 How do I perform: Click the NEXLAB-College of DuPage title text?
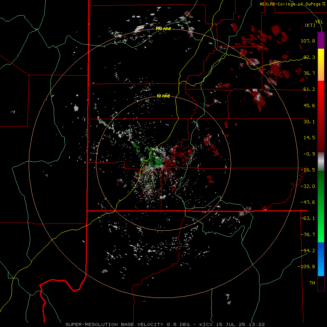292,4
